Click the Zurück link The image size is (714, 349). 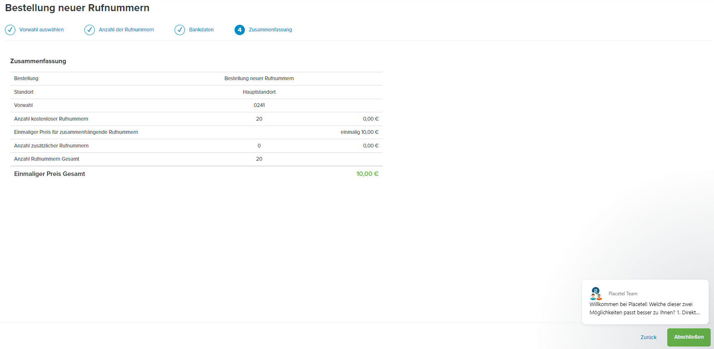point(649,337)
